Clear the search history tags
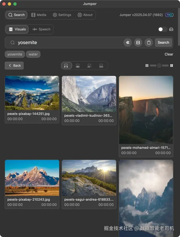 [169, 54]
